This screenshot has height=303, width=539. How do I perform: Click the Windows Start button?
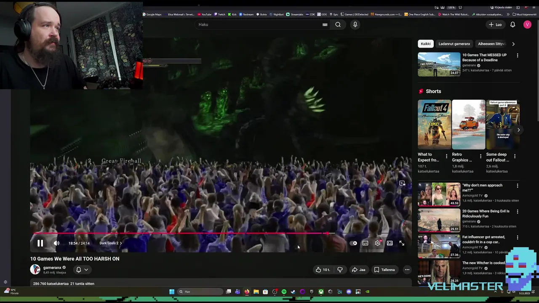(172, 292)
